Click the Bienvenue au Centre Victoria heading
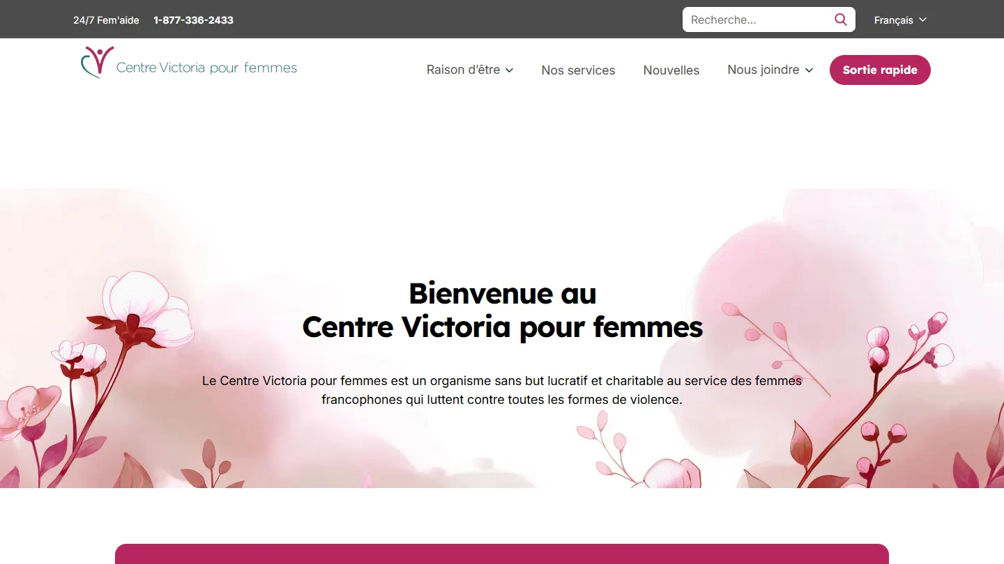This screenshot has width=1004, height=564. [x=502, y=310]
